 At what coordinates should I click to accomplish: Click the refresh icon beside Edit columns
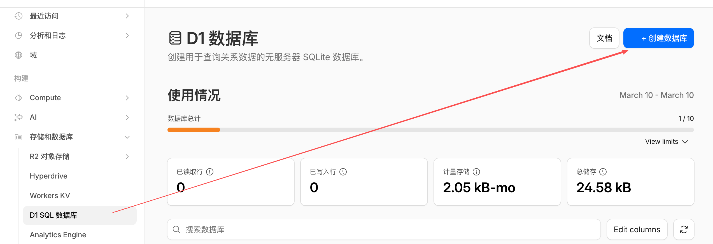pyautogui.click(x=684, y=229)
